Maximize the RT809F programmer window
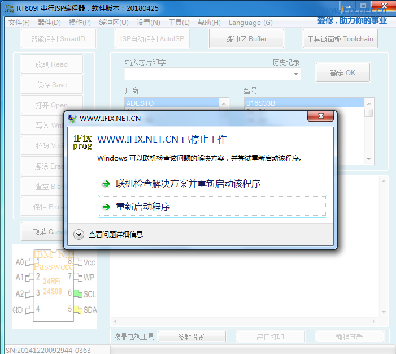 coord(363,7)
